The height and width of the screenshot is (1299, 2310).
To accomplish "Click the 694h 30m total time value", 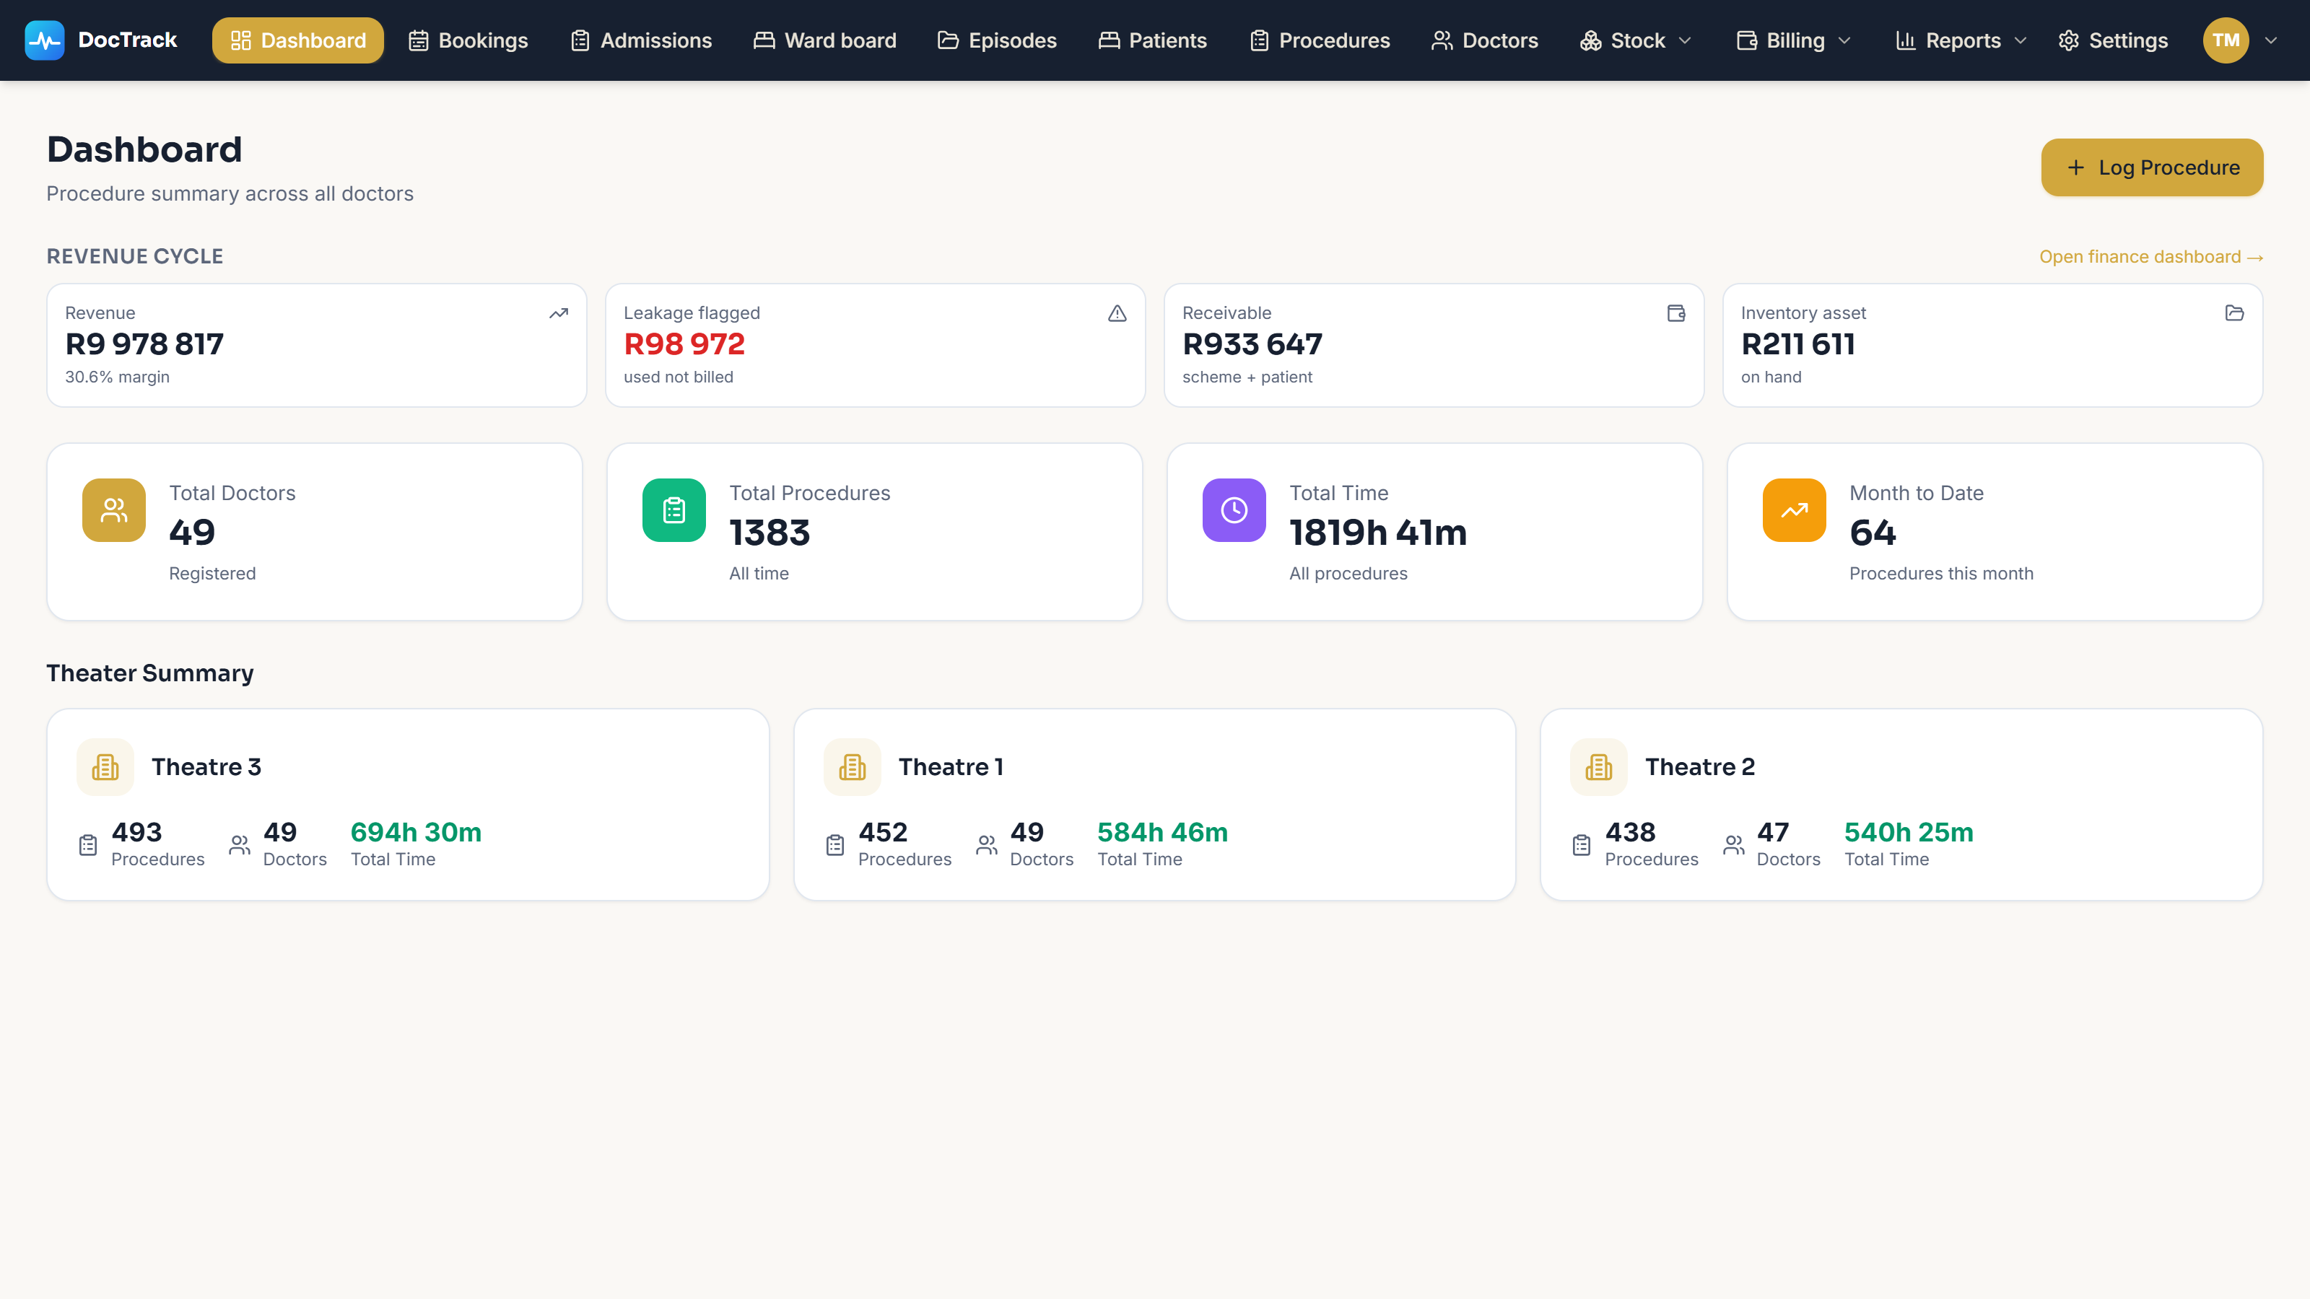I will 416,833.
